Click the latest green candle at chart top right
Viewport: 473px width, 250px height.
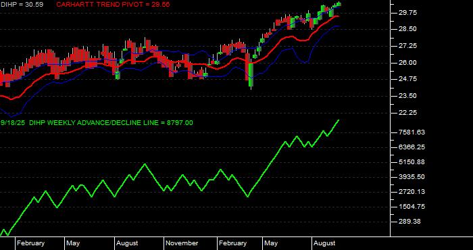click(x=339, y=3)
